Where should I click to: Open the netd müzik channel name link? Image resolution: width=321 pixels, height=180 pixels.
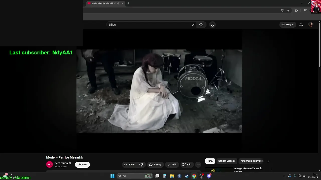click(61, 163)
